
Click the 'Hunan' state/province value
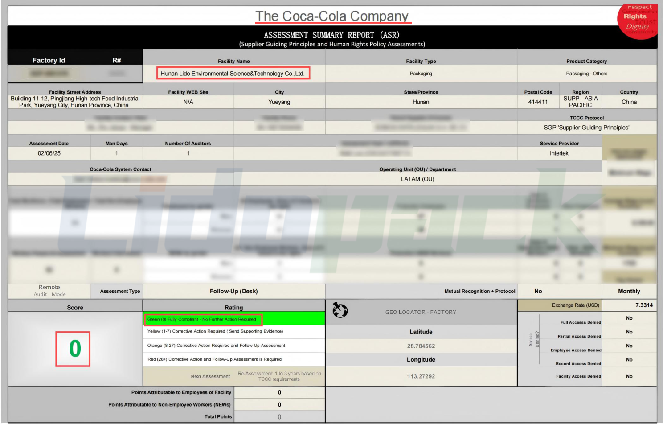(x=421, y=102)
